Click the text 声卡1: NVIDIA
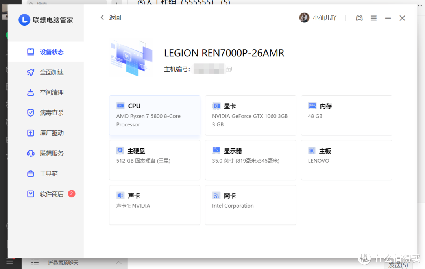Image resolution: width=425 pixels, height=269 pixels. click(133, 206)
